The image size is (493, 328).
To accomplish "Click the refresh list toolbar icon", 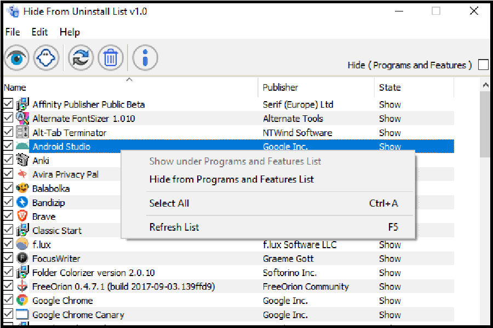I will [x=81, y=57].
